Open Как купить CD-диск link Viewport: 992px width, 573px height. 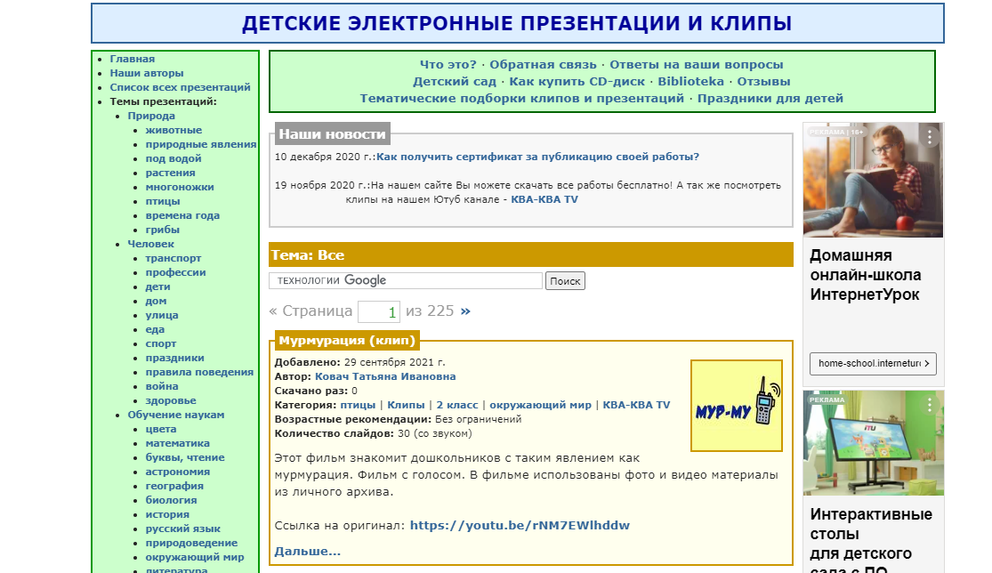click(x=577, y=82)
